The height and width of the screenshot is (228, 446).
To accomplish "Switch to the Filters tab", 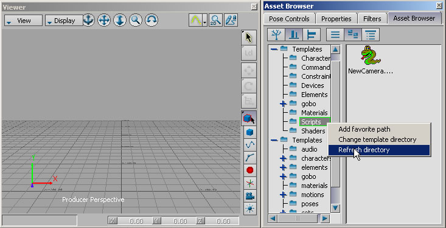I will 372,19.
